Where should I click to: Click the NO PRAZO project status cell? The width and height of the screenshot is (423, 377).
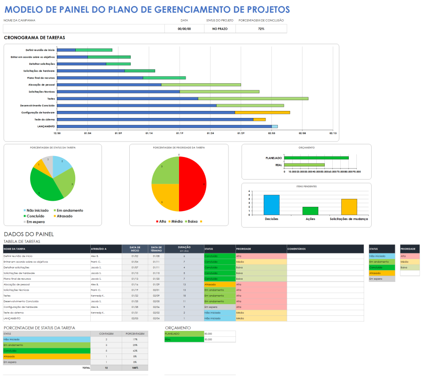pos(219,28)
